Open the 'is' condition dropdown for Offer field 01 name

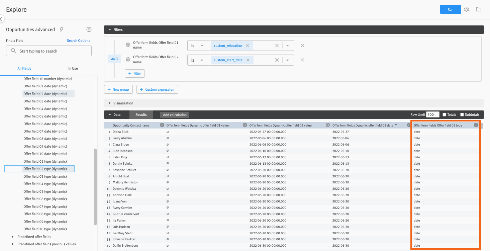(198, 46)
